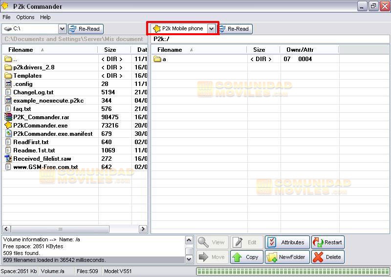Click the faq.txt file icon
The height and width of the screenshot is (277, 391).
pos(8,109)
